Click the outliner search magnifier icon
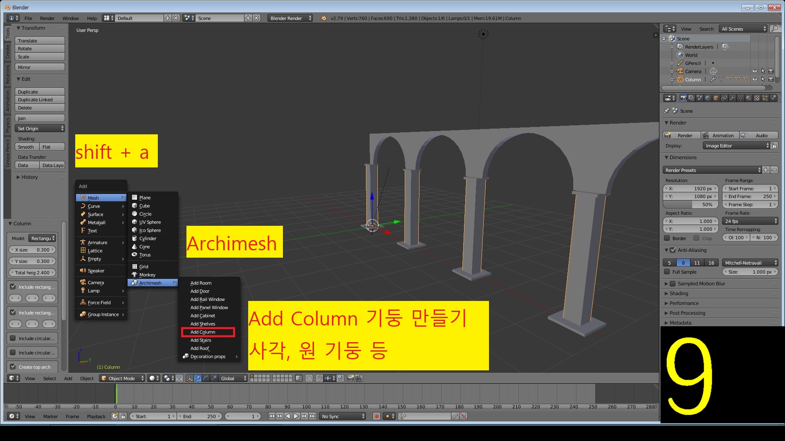Viewport: 785px width, 441px height. 774,29
